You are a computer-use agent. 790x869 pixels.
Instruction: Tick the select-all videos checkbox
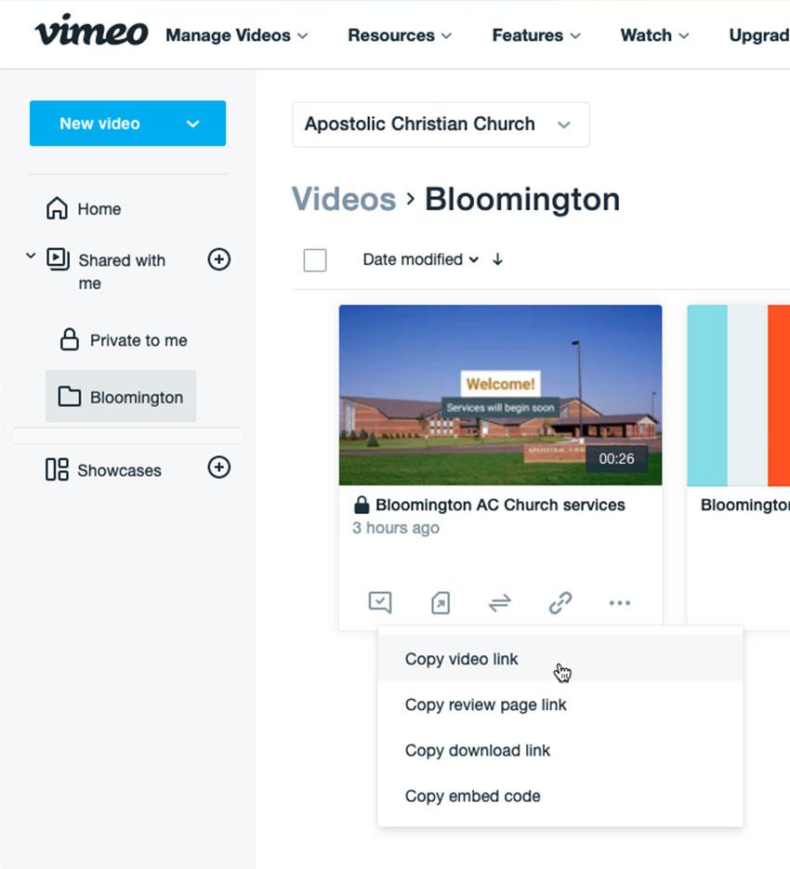point(315,260)
